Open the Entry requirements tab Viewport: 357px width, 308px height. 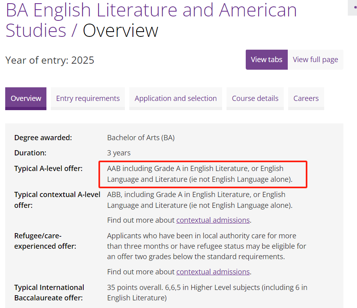88,99
